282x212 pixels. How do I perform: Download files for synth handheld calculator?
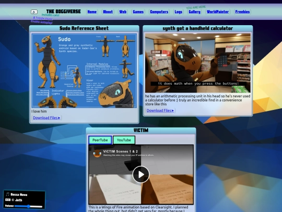click(x=160, y=110)
